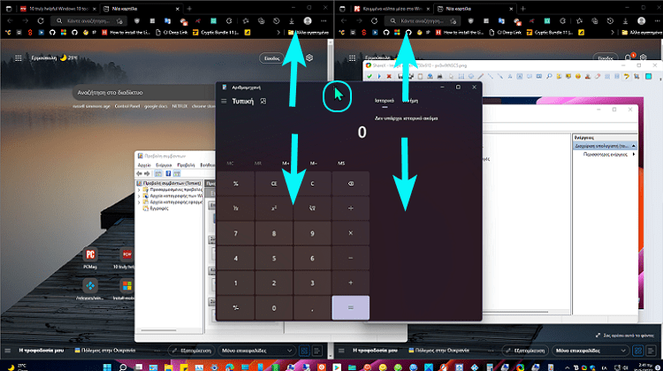Click the backspace key in Calculator
663x371 pixels.
(351, 184)
